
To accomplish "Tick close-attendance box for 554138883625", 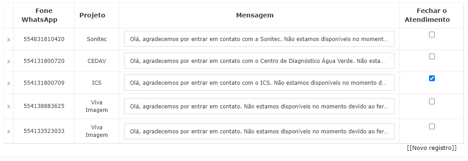I will 432,102.
